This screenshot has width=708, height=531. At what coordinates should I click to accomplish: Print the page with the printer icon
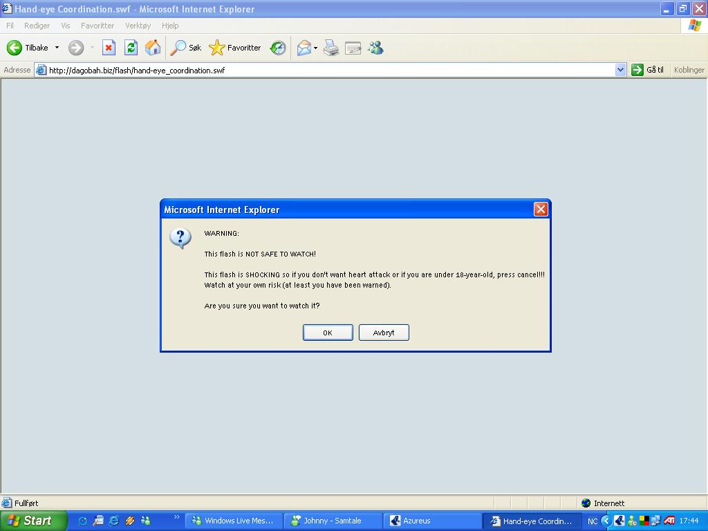click(x=331, y=48)
